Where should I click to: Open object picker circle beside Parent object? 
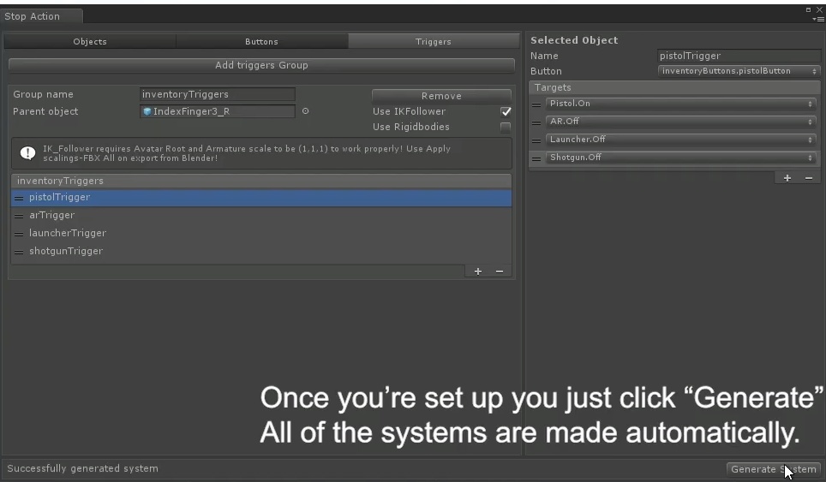pos(306,111)
